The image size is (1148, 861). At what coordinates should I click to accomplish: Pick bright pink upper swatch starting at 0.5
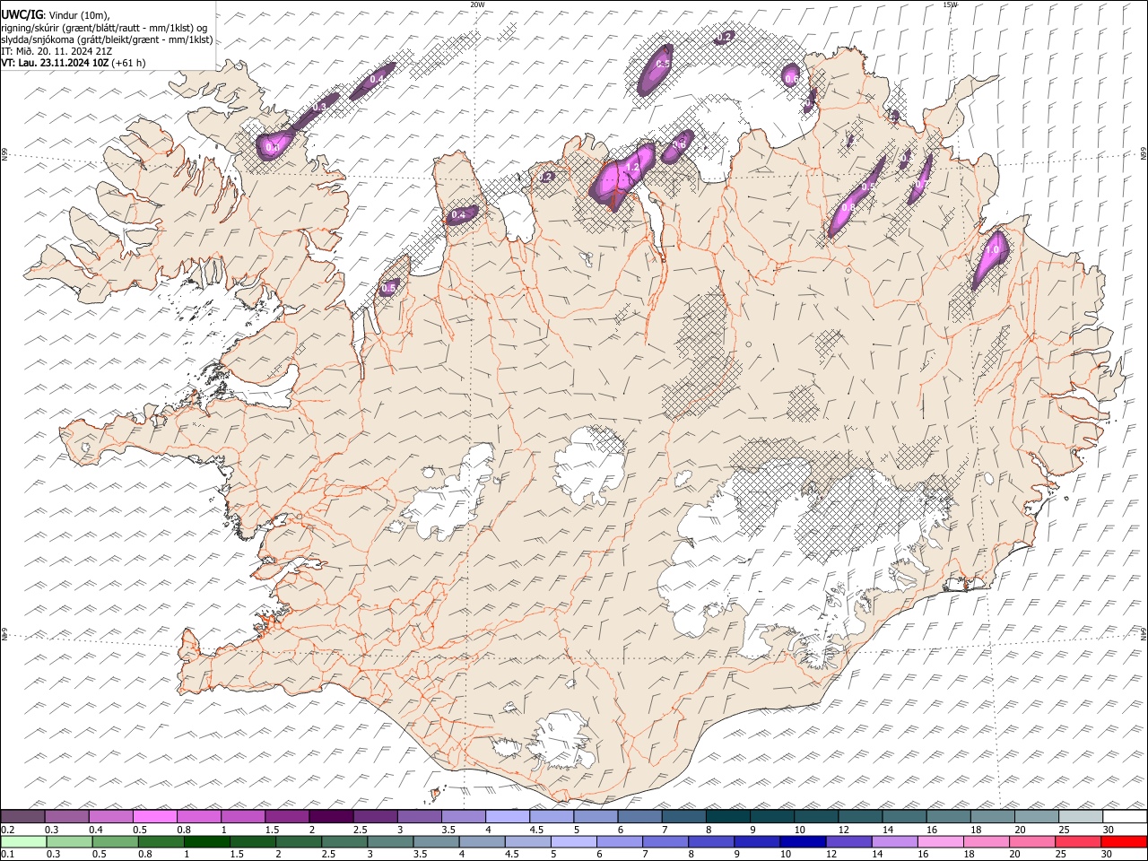(x=154, y=817)
